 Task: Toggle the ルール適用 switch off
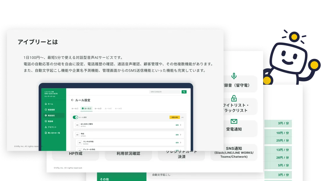point(75,117)
